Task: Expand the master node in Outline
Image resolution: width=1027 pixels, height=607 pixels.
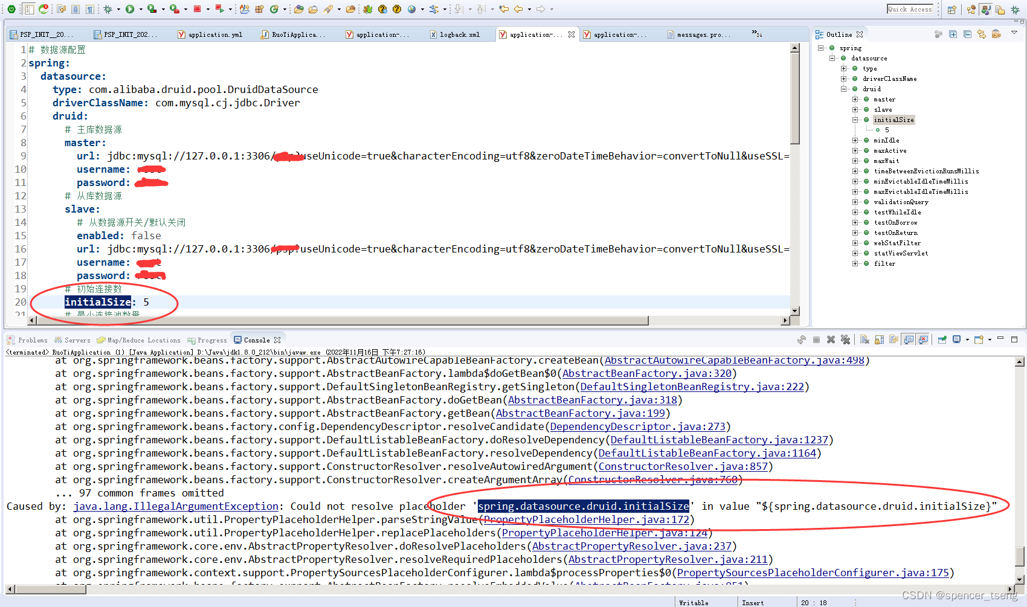Action: point(855,99)
